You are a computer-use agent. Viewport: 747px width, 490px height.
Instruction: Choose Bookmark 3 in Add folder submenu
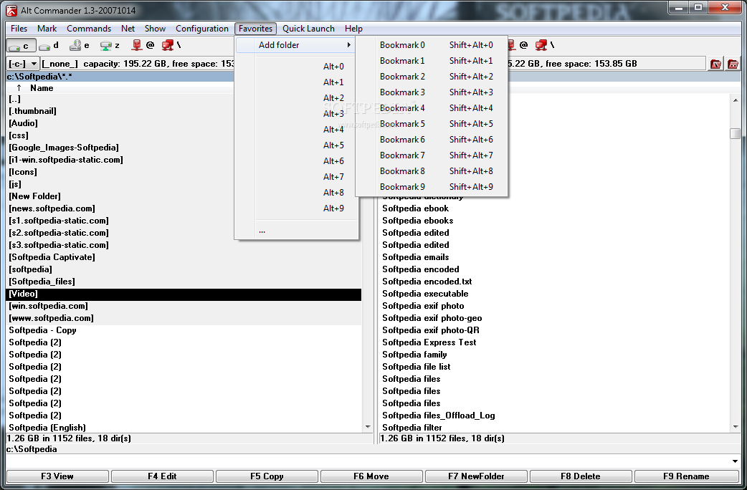[432, 92]
